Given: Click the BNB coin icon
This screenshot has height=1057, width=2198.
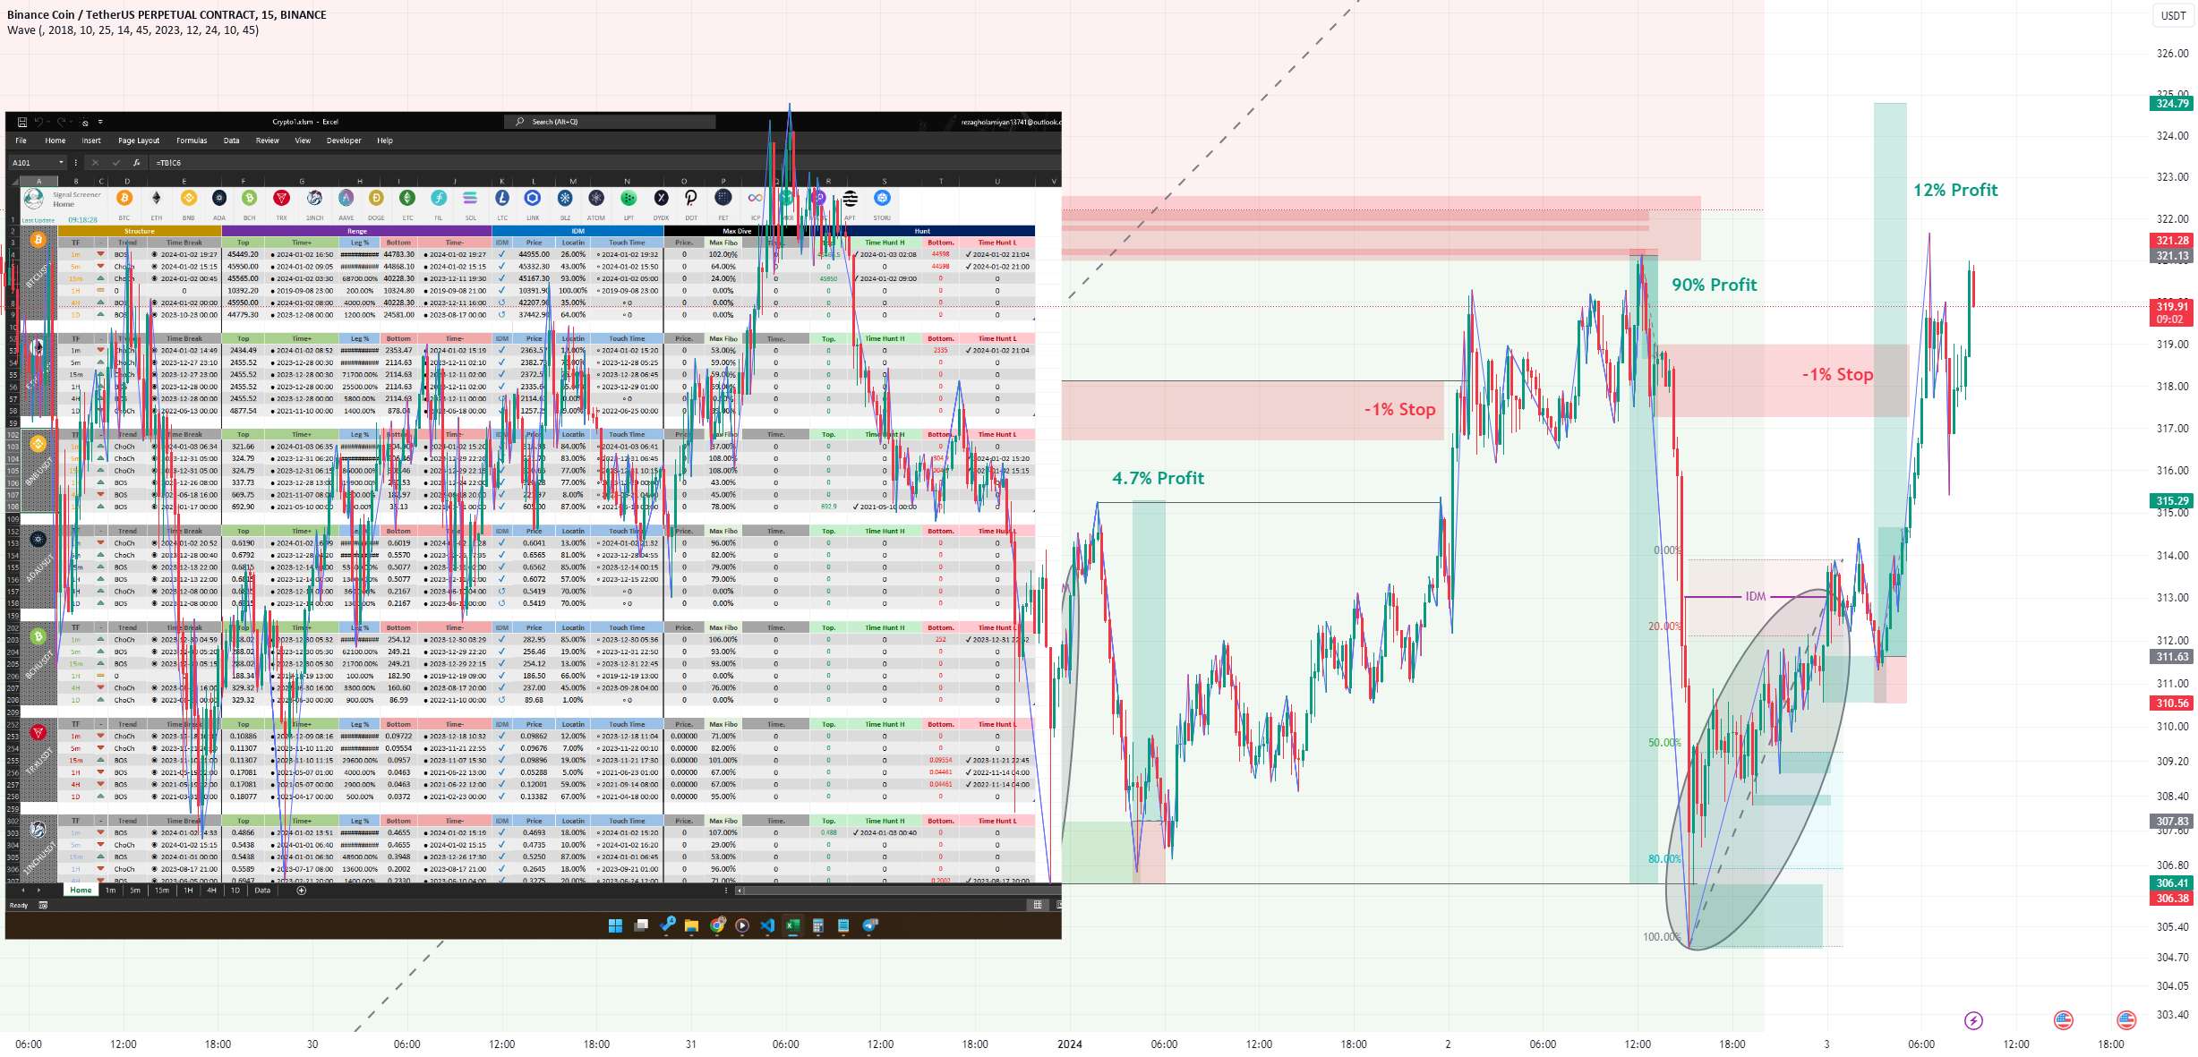Looking at the screenshot, I should click(x=188, y=198).
